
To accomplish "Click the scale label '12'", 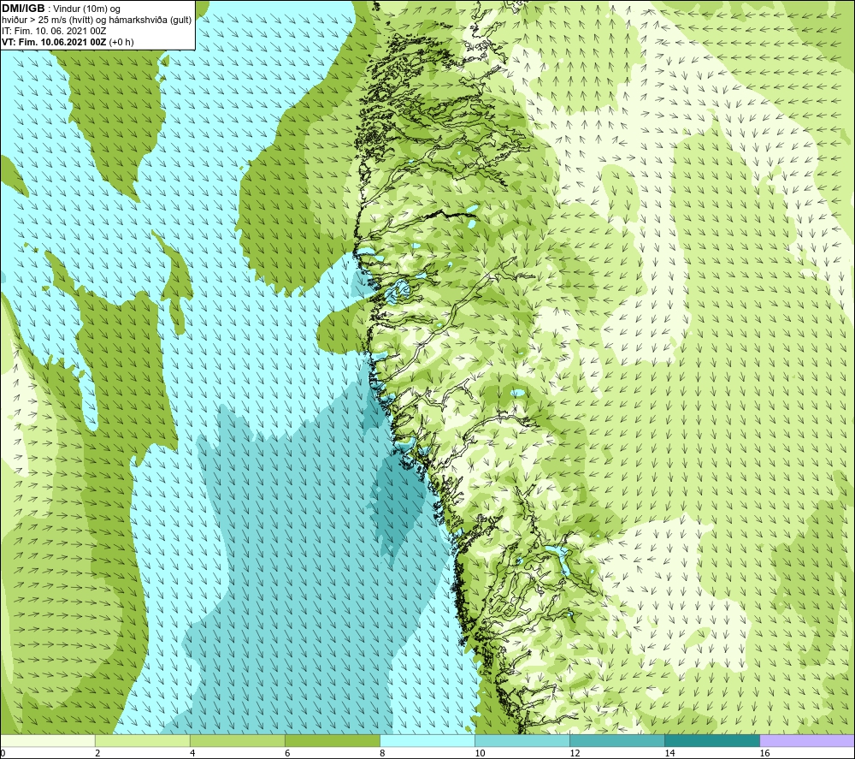I will click(575, 753).
